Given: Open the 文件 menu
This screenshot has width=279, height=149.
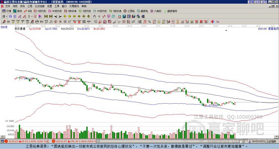Looking at the screenshot, I should (7, 6).
